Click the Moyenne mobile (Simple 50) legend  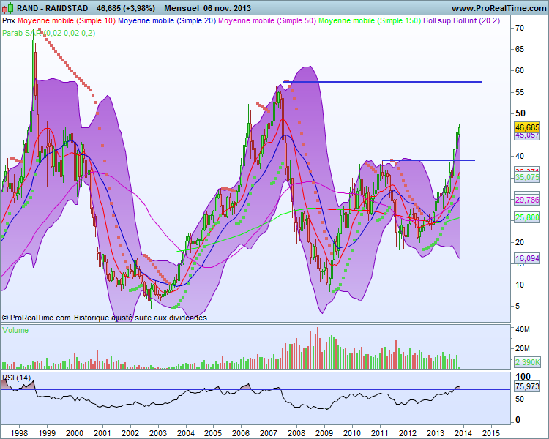[267, 20]
